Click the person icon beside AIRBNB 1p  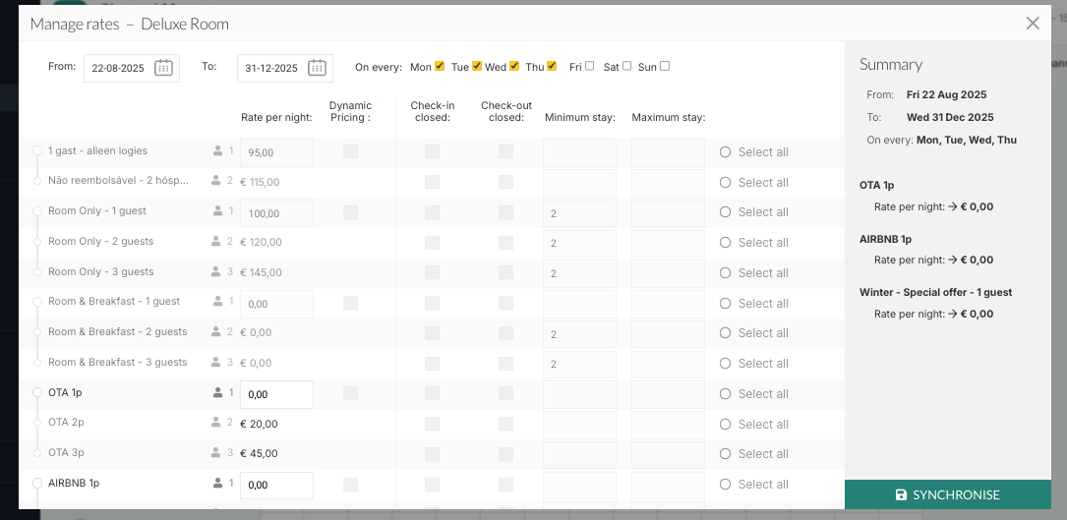pos(217,484)
